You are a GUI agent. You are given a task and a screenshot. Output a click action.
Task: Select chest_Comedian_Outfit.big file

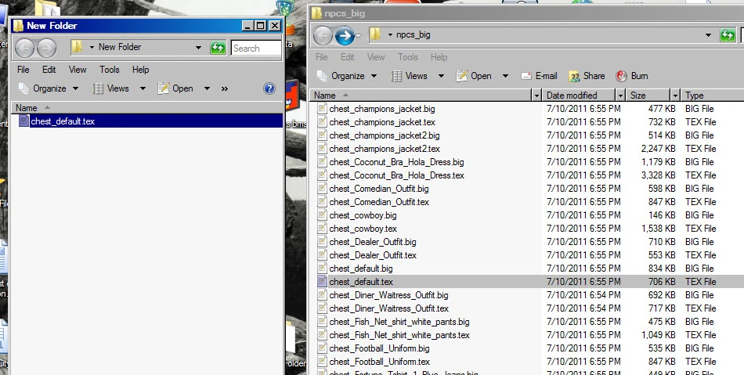[x=378, y=188]
